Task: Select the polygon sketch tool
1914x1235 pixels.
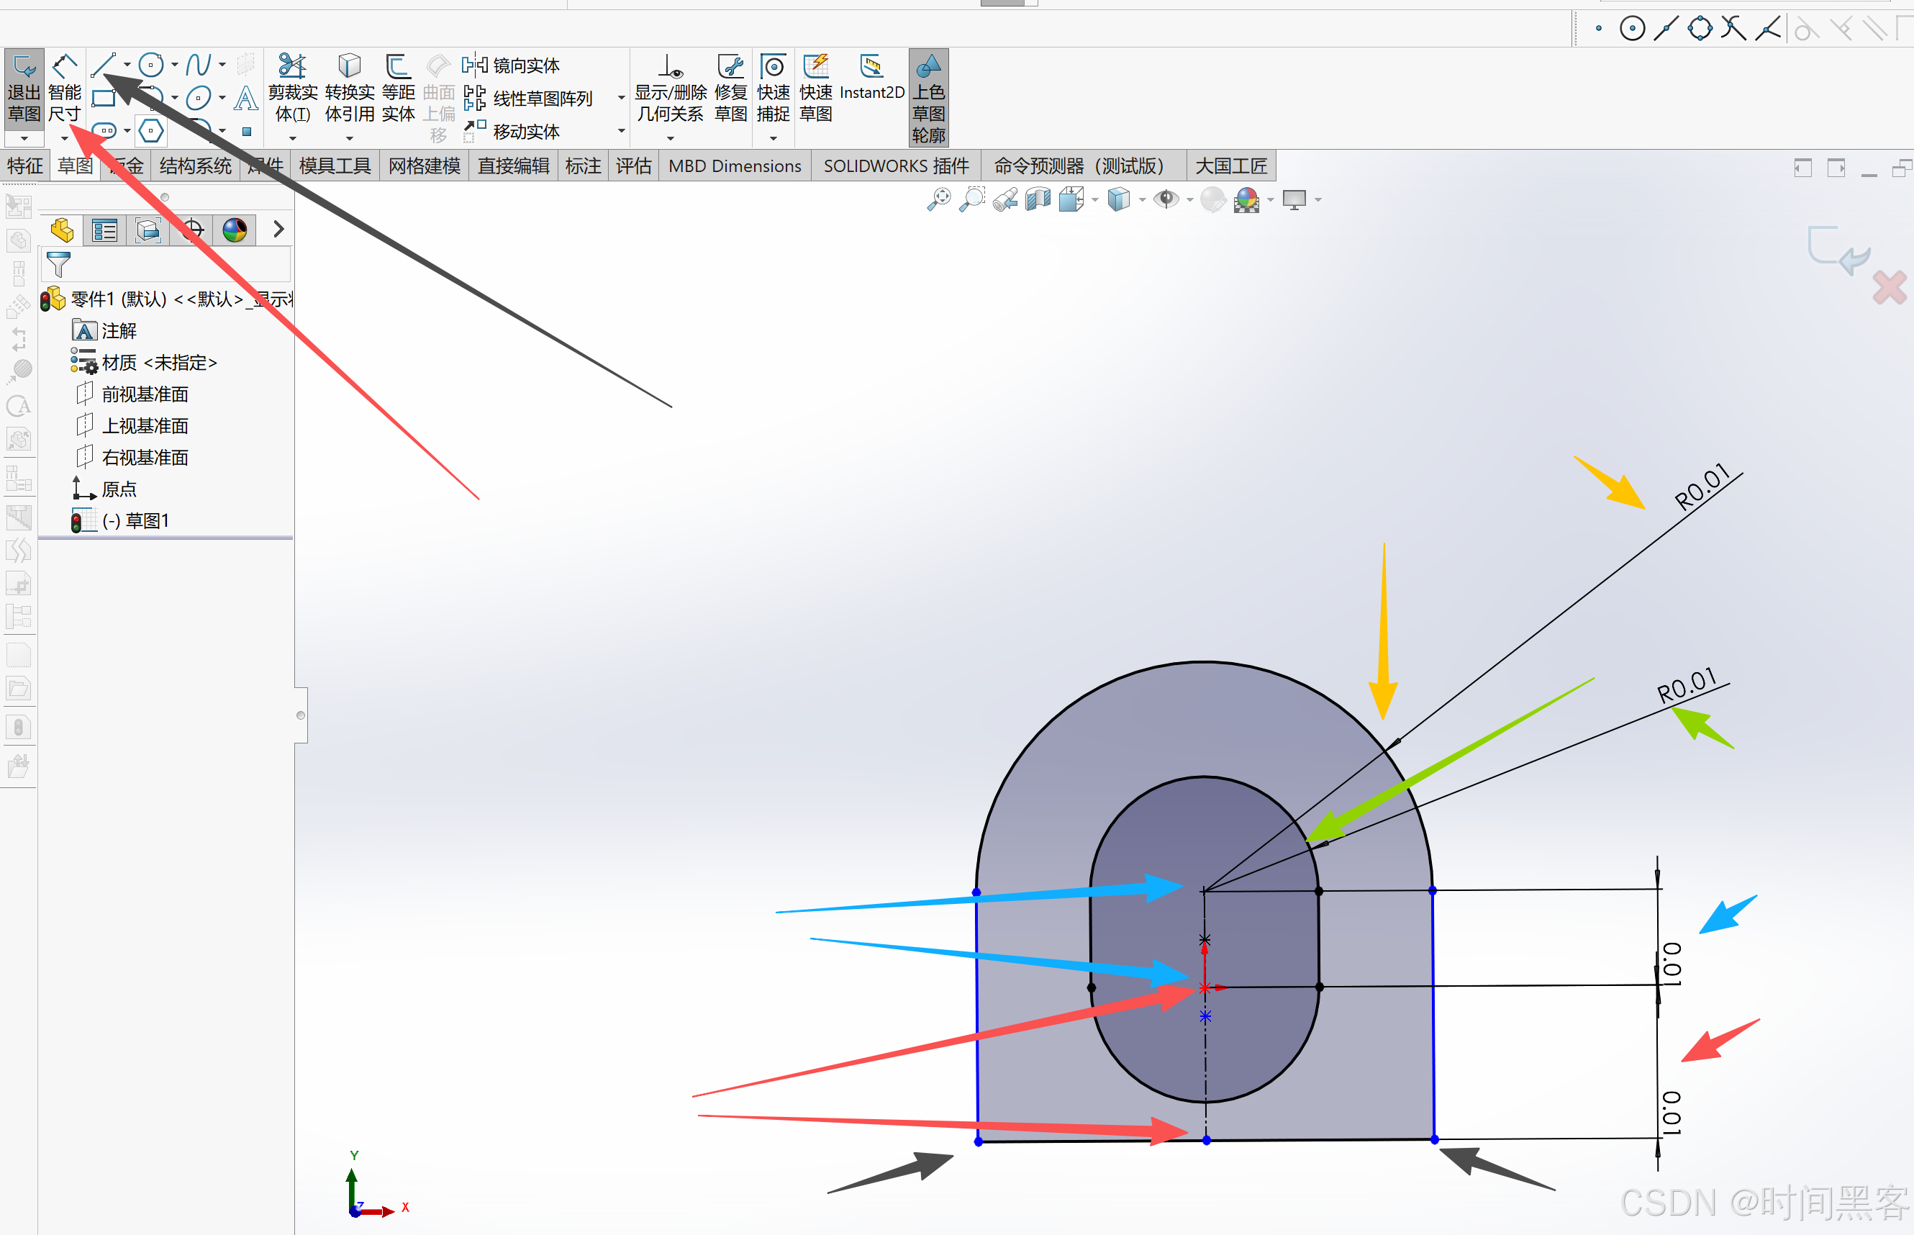Action: coord(151,130)
